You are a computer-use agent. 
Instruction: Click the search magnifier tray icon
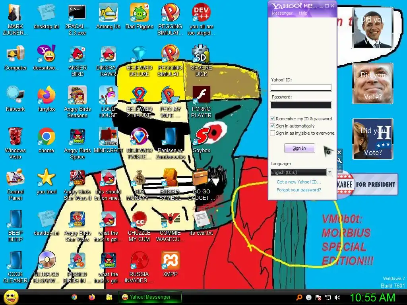pos(299,297)
